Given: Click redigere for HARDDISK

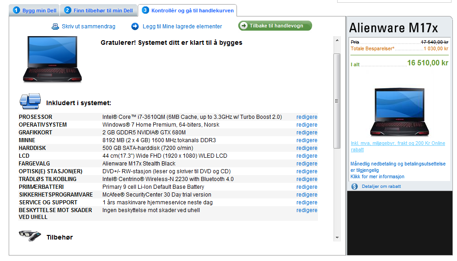Looking at the screenshot, I should (307, 148).
